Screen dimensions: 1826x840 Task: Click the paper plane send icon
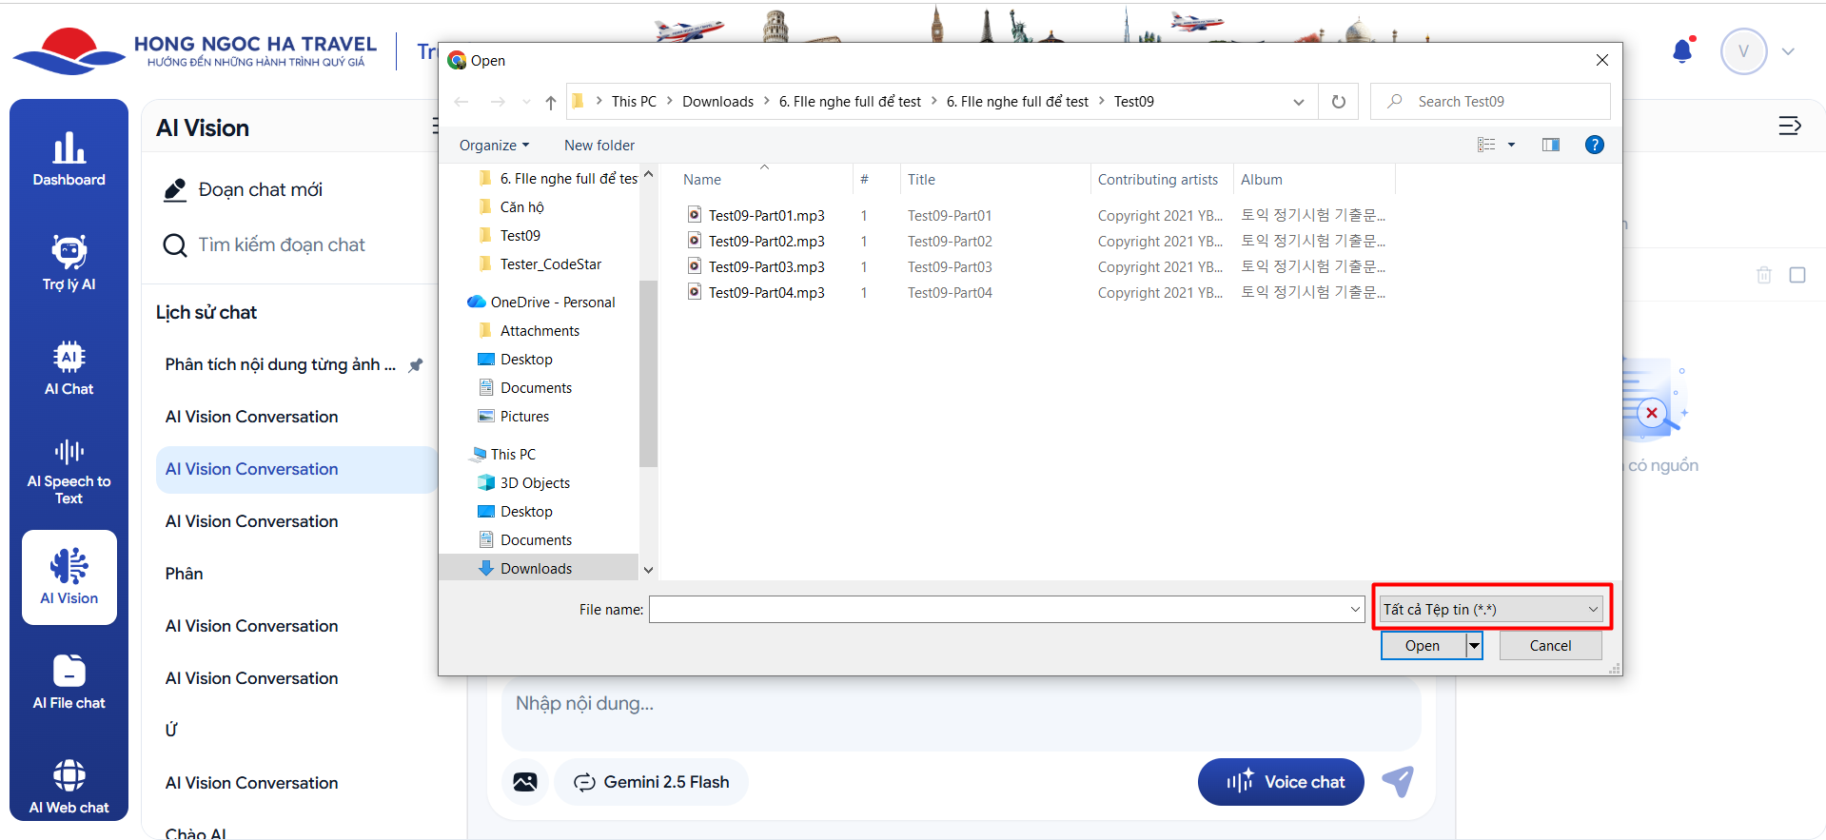pyautogui.click(x=1398, y=782)
